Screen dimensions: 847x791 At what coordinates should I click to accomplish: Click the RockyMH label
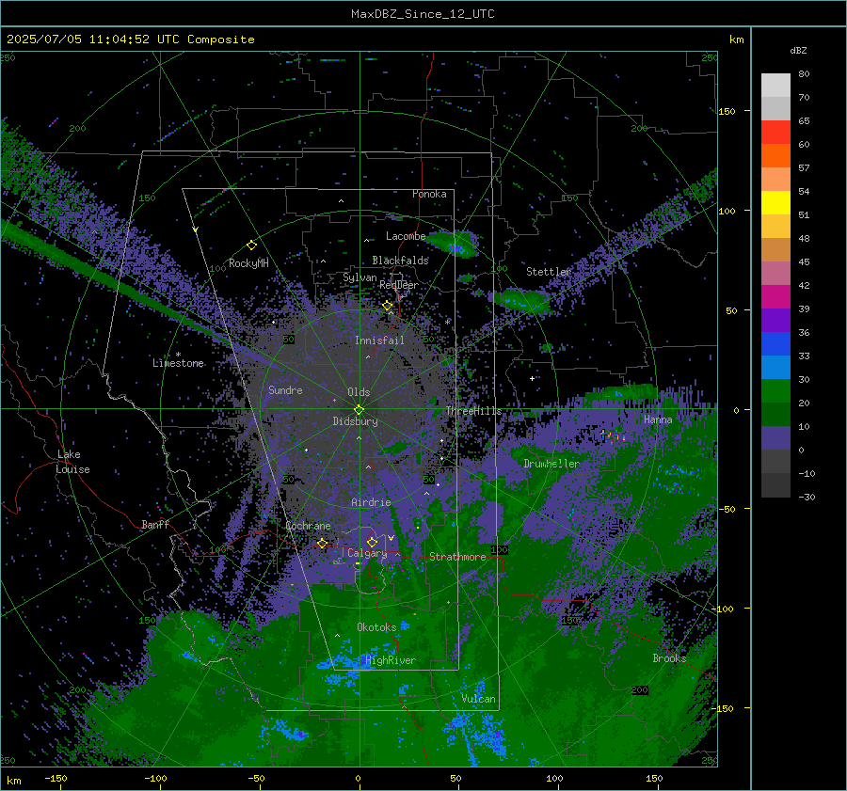248,263
